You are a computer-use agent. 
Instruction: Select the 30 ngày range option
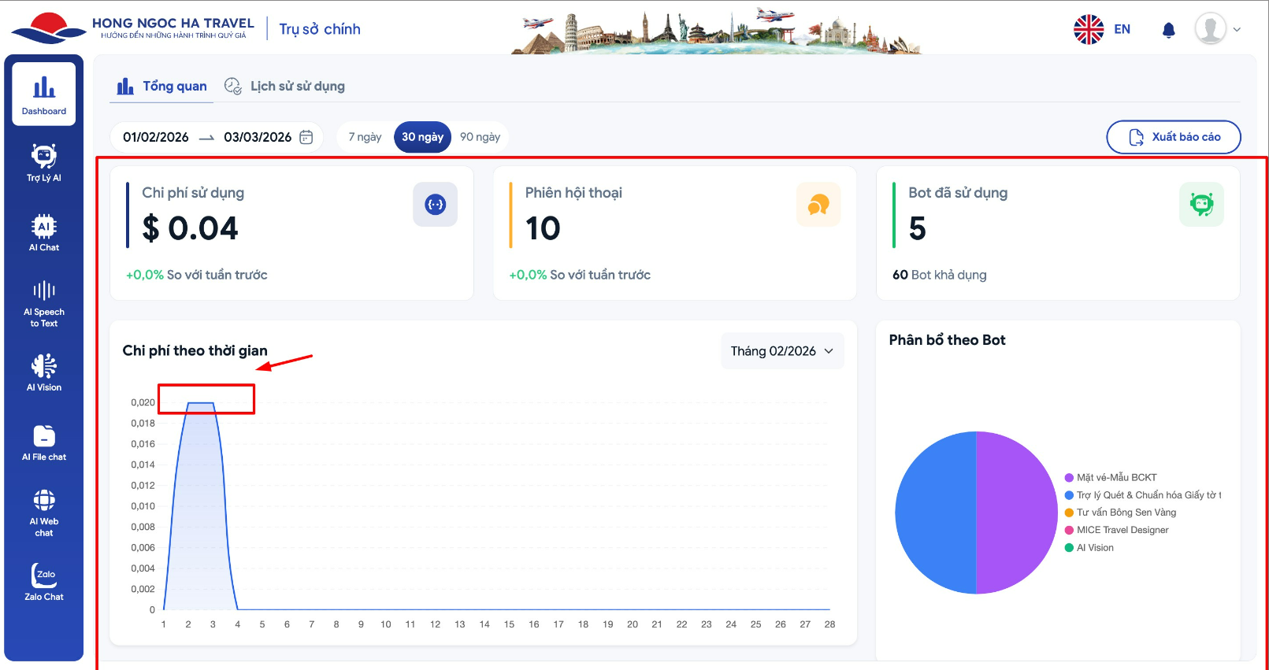click(422, 137)
